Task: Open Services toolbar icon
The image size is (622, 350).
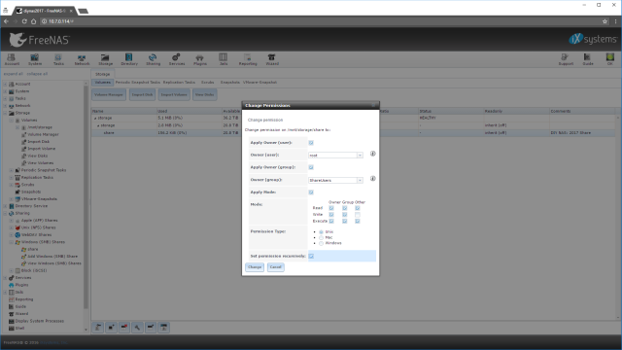Action: pos(177,59)
